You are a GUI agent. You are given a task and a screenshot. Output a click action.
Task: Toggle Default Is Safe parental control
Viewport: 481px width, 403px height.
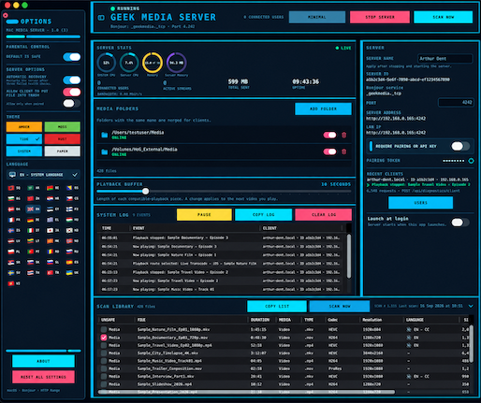(72, 57)
